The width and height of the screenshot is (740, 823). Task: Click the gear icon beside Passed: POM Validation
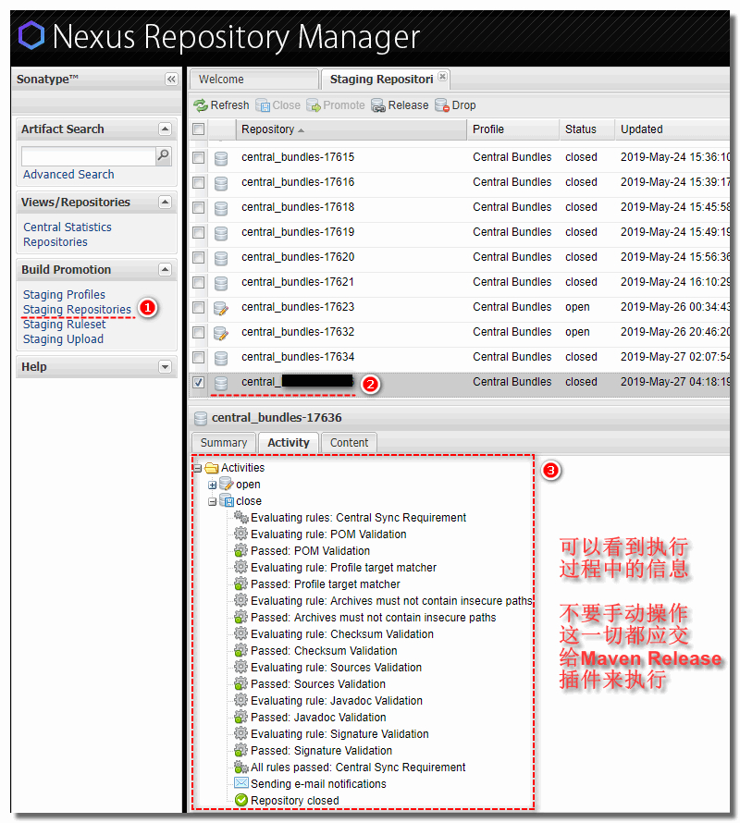point(241,550)
